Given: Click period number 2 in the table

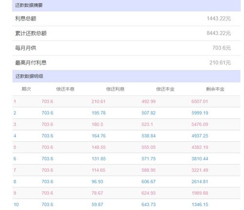Looking at the screenshot, I should coord(15,113).
